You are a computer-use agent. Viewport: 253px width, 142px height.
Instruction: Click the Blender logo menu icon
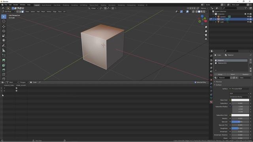(x=2, y=5)
